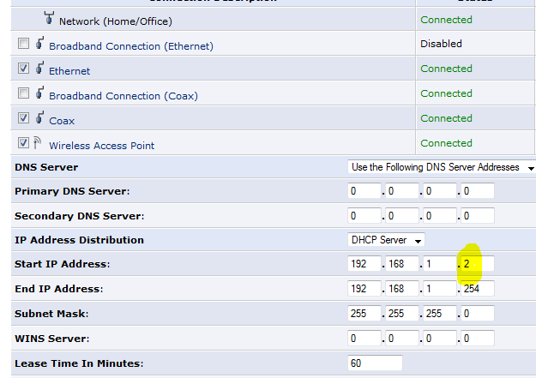Untick the Coax connection checkbox
The image size is (536, 378).
(x=23, y=118)
